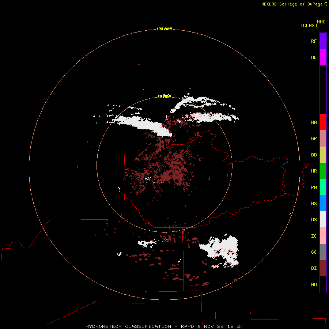Screen dimensions: 329x329
Task: Click the IC pink legend swatch
Action: 323,236
